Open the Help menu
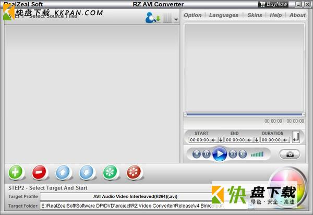 (x=275, y=15)
